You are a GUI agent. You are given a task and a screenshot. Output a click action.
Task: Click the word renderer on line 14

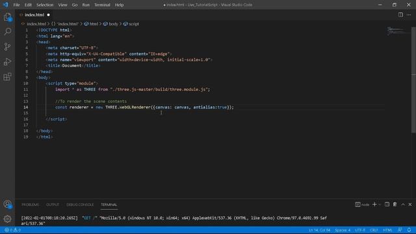click(x=79, y=107)
